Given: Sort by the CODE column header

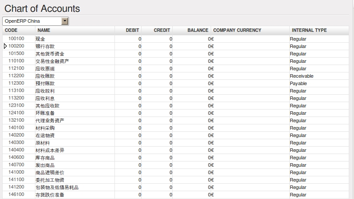Looking at the screenshot, I should pos(11,30).
